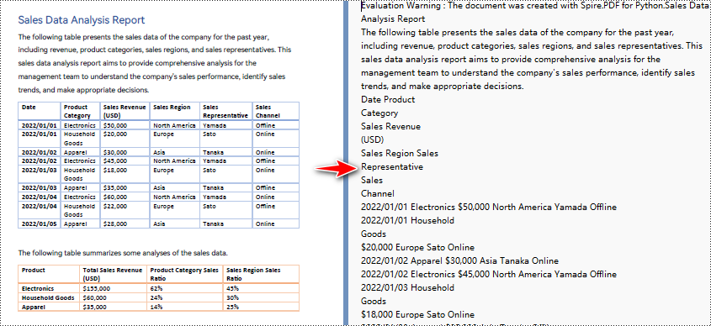Click the blue 'Sales Data Analysis Report' heading

[82, 20]
